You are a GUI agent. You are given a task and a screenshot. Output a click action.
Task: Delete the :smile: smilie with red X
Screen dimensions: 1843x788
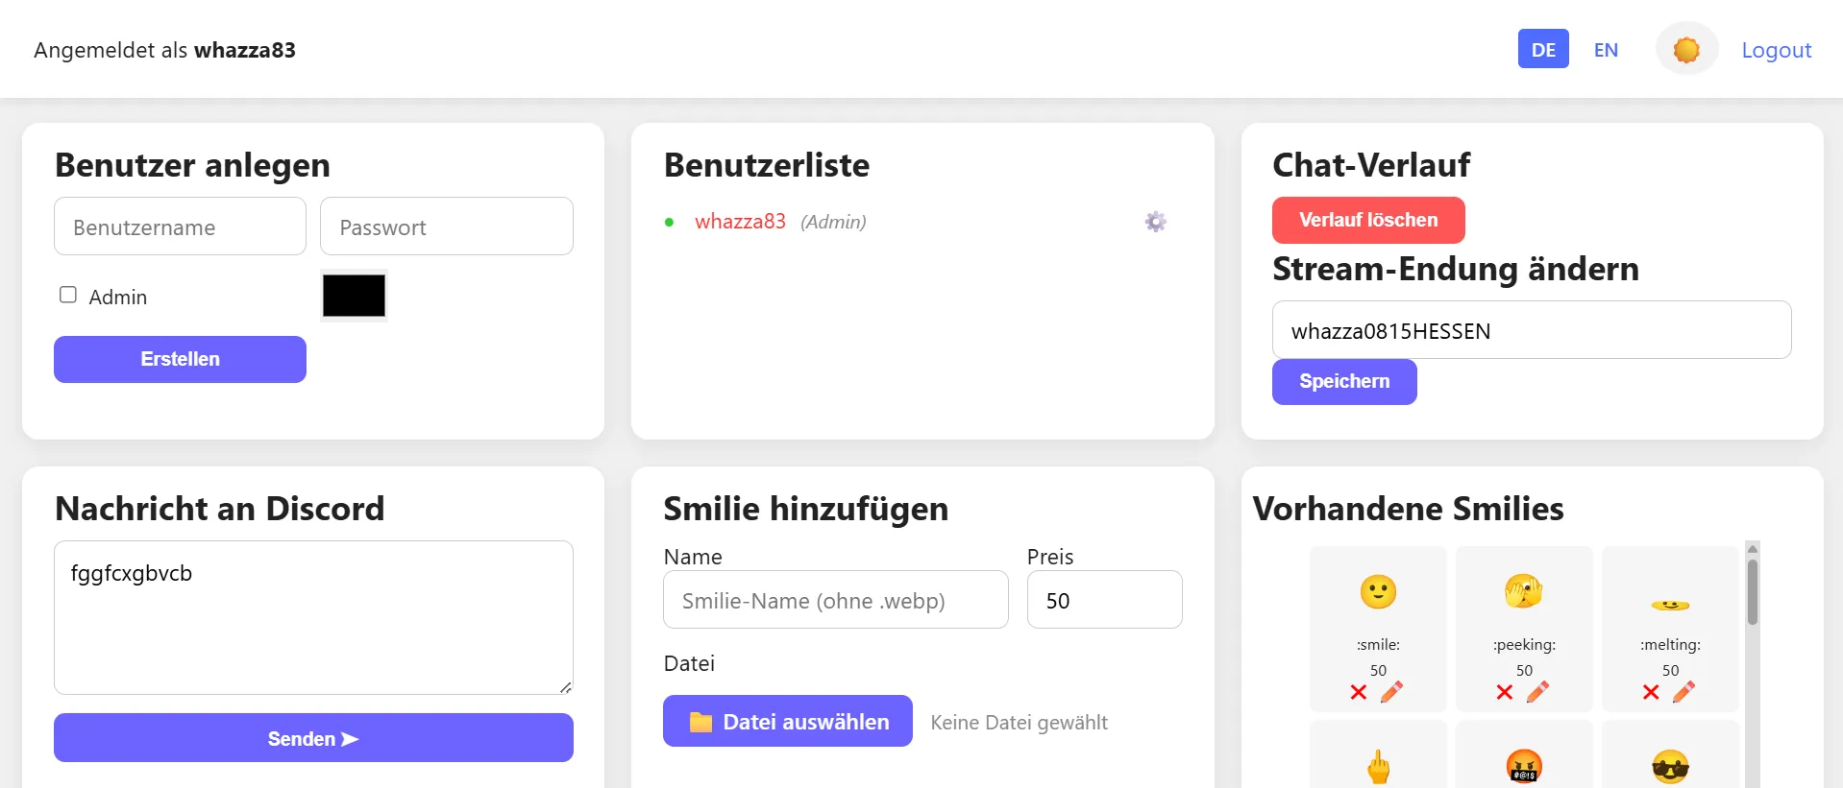[1358, 692]
